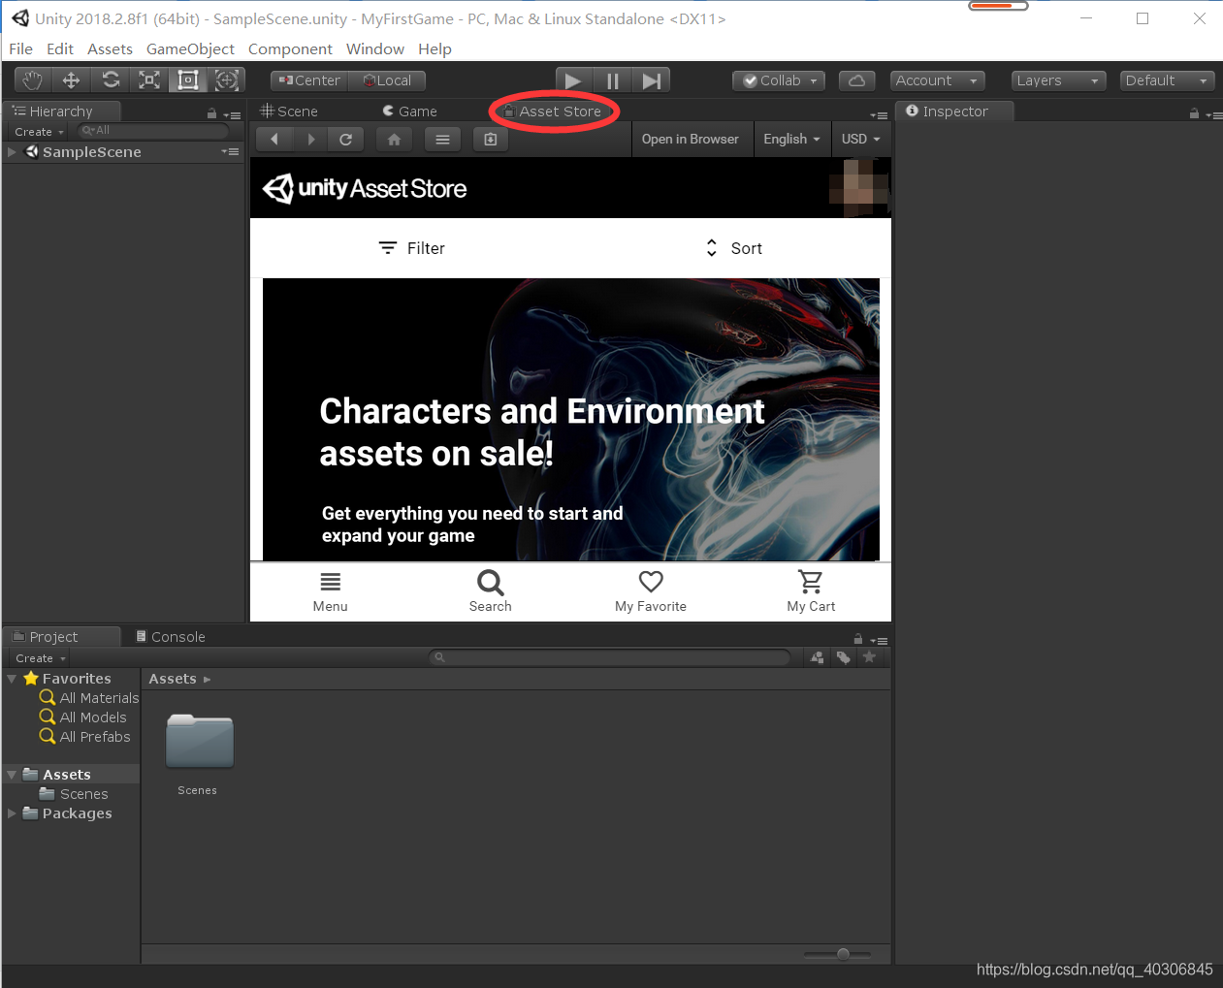The image size is (1223, 988).
Task: Open the user avatar in Asset Store
Action: (x=858, y=187)
